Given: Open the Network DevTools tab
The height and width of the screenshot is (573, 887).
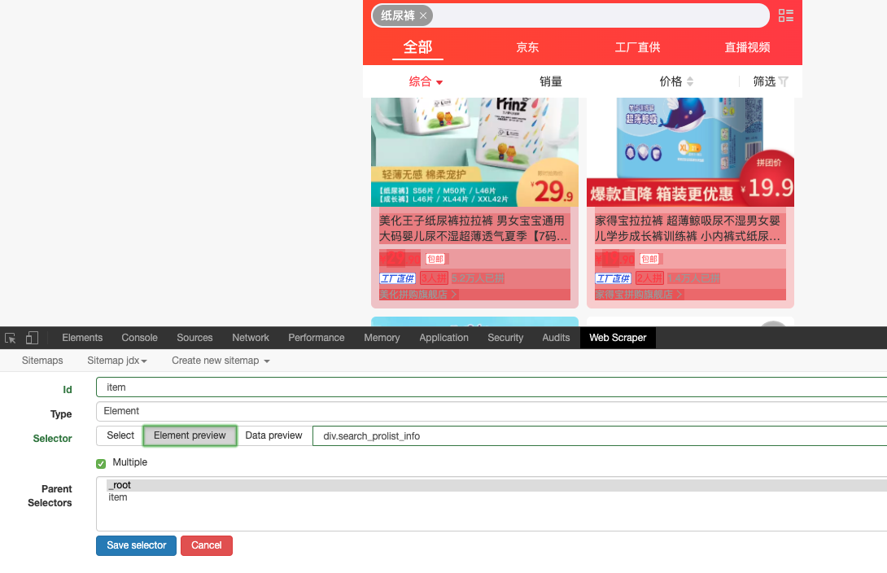Looking at the screenshot, I should tap(251, 338).
